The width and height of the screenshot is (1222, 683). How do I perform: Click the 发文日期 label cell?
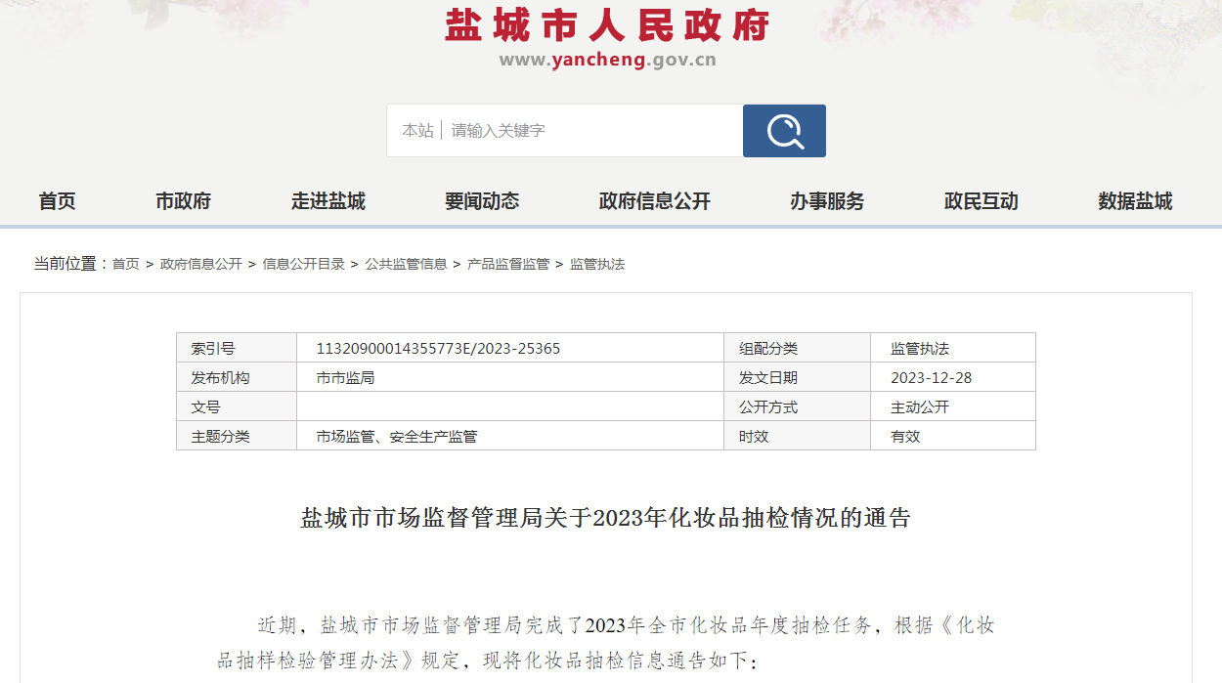[798, 377]
